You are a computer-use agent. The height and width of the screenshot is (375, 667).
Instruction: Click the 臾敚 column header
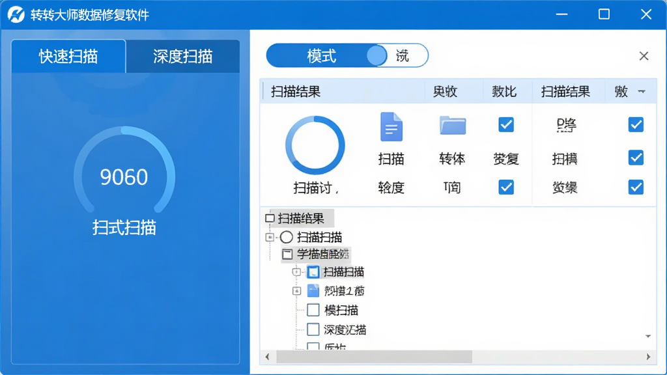[445, 91]
